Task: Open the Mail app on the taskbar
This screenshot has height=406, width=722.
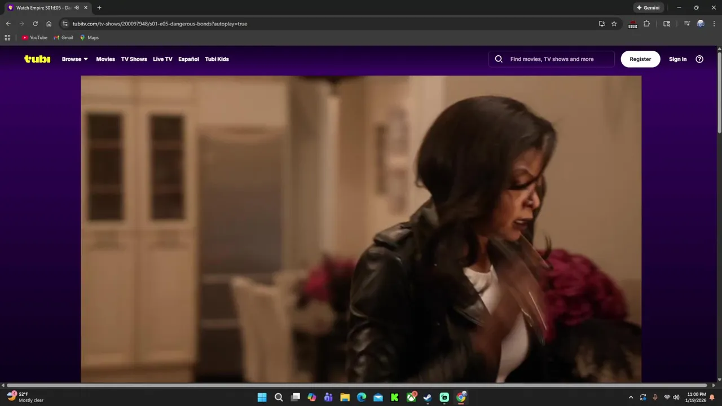Action: pyautogui.click(x=378, y=398)
